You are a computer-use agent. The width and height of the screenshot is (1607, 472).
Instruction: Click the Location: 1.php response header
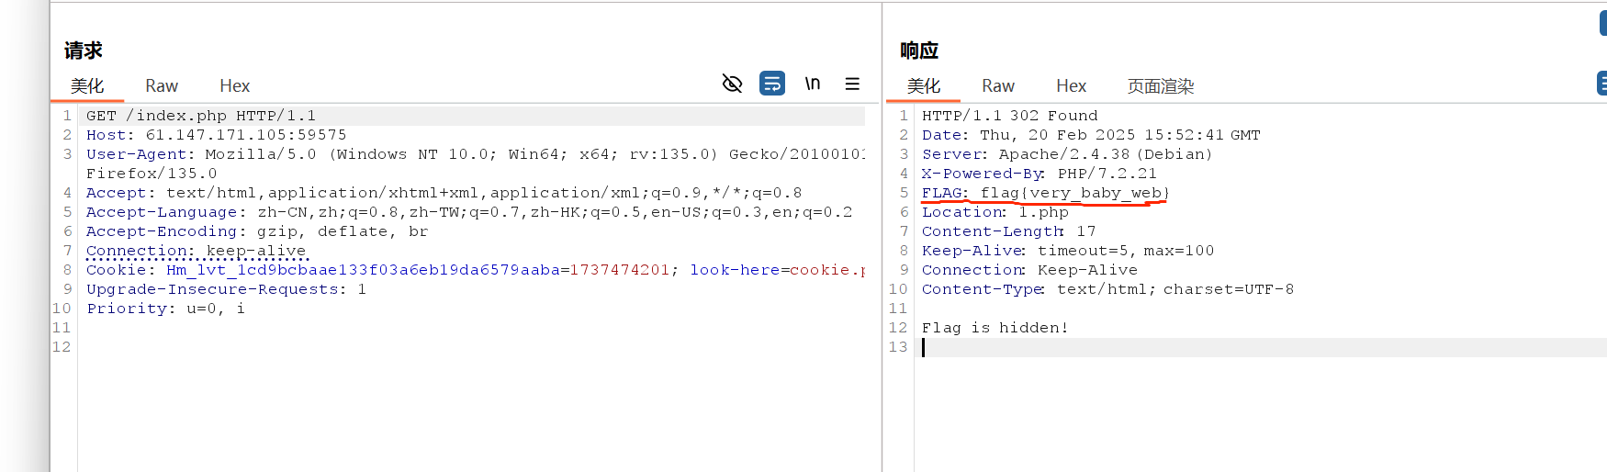[x=995, y=212]
